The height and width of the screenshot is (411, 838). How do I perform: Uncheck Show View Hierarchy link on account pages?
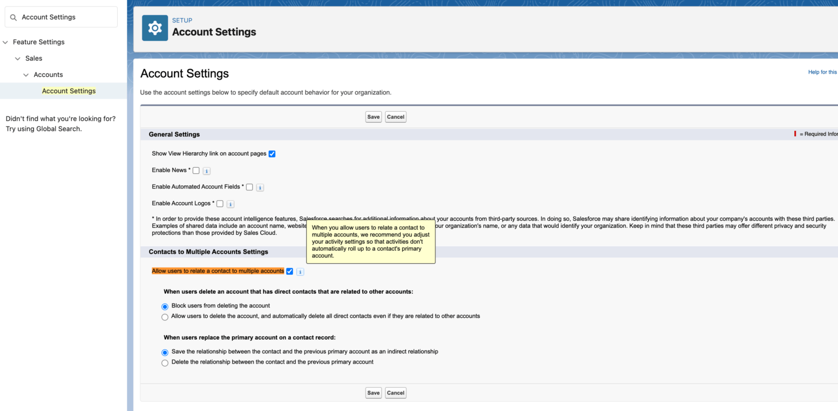[272, 154]
